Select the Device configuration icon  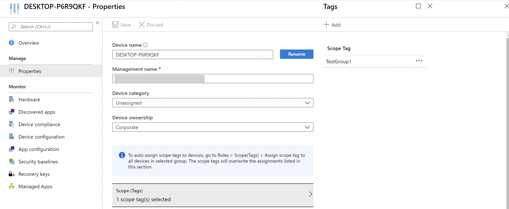[12, 137]
